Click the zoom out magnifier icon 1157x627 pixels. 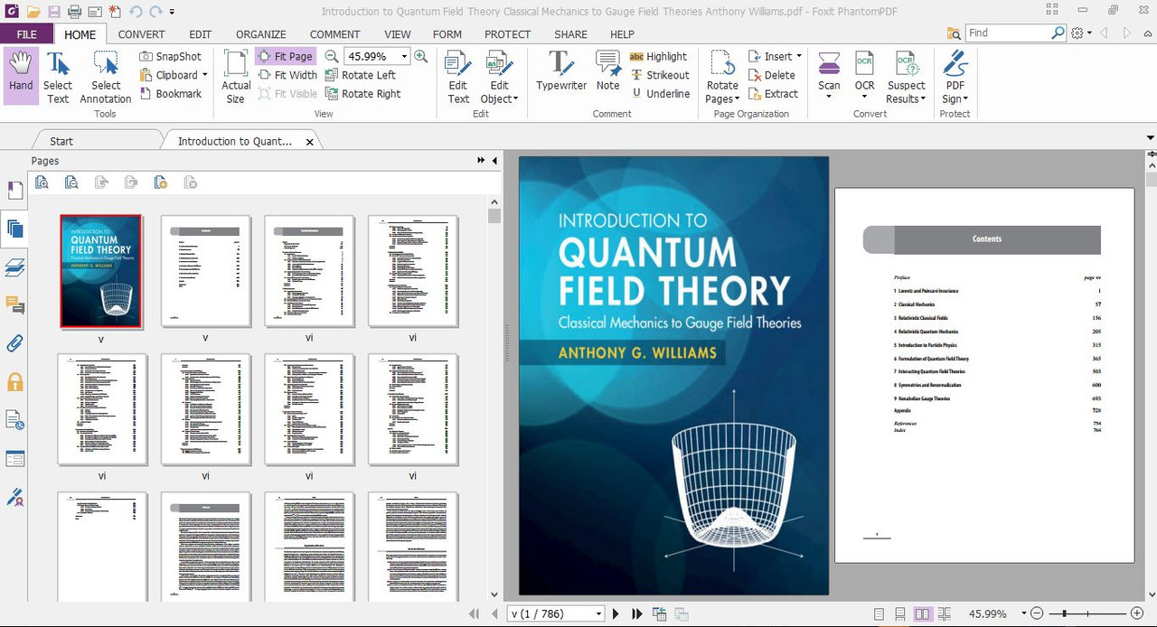point(332,56)
